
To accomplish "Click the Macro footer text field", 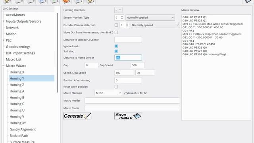I will click(132, 108).
